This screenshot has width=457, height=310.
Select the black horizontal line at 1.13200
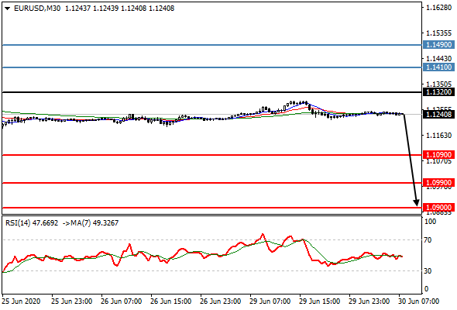[x=212, y=92]
